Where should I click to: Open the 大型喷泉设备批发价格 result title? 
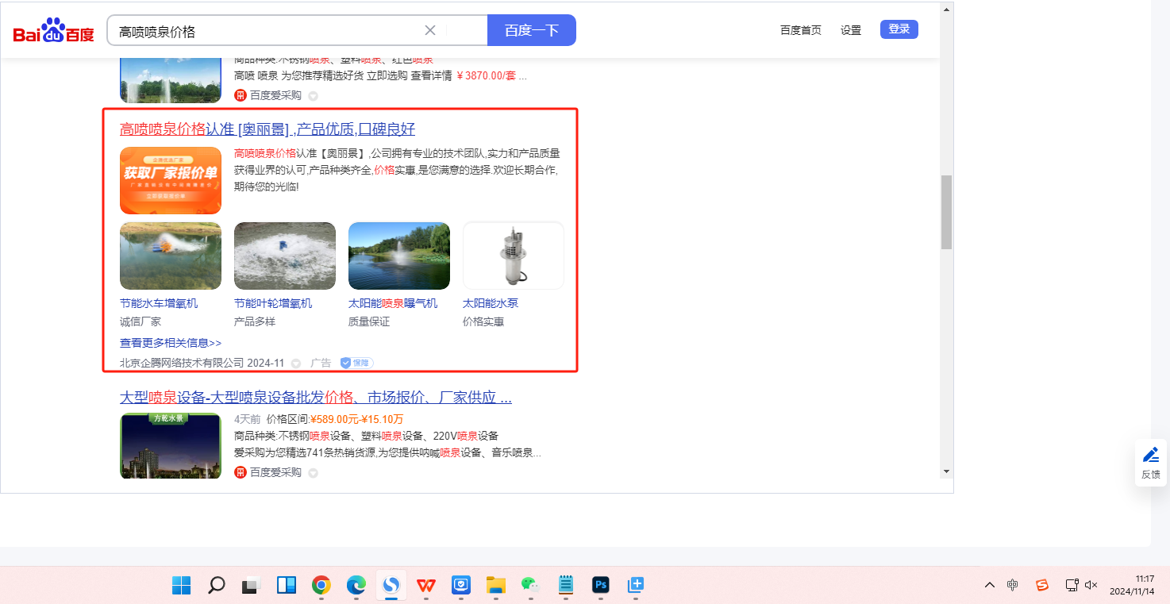point(316,397)
